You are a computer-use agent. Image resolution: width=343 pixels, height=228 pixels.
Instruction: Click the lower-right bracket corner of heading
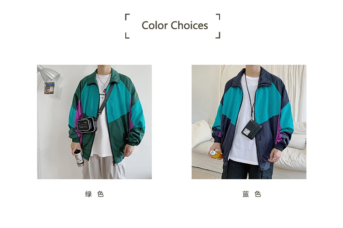(218, 36)
